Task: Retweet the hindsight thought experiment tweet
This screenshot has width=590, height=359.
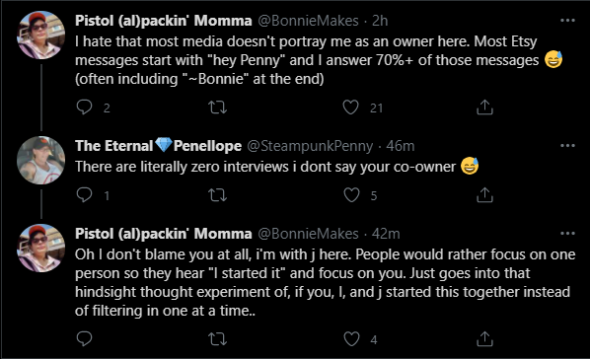Action: point(218,339)
